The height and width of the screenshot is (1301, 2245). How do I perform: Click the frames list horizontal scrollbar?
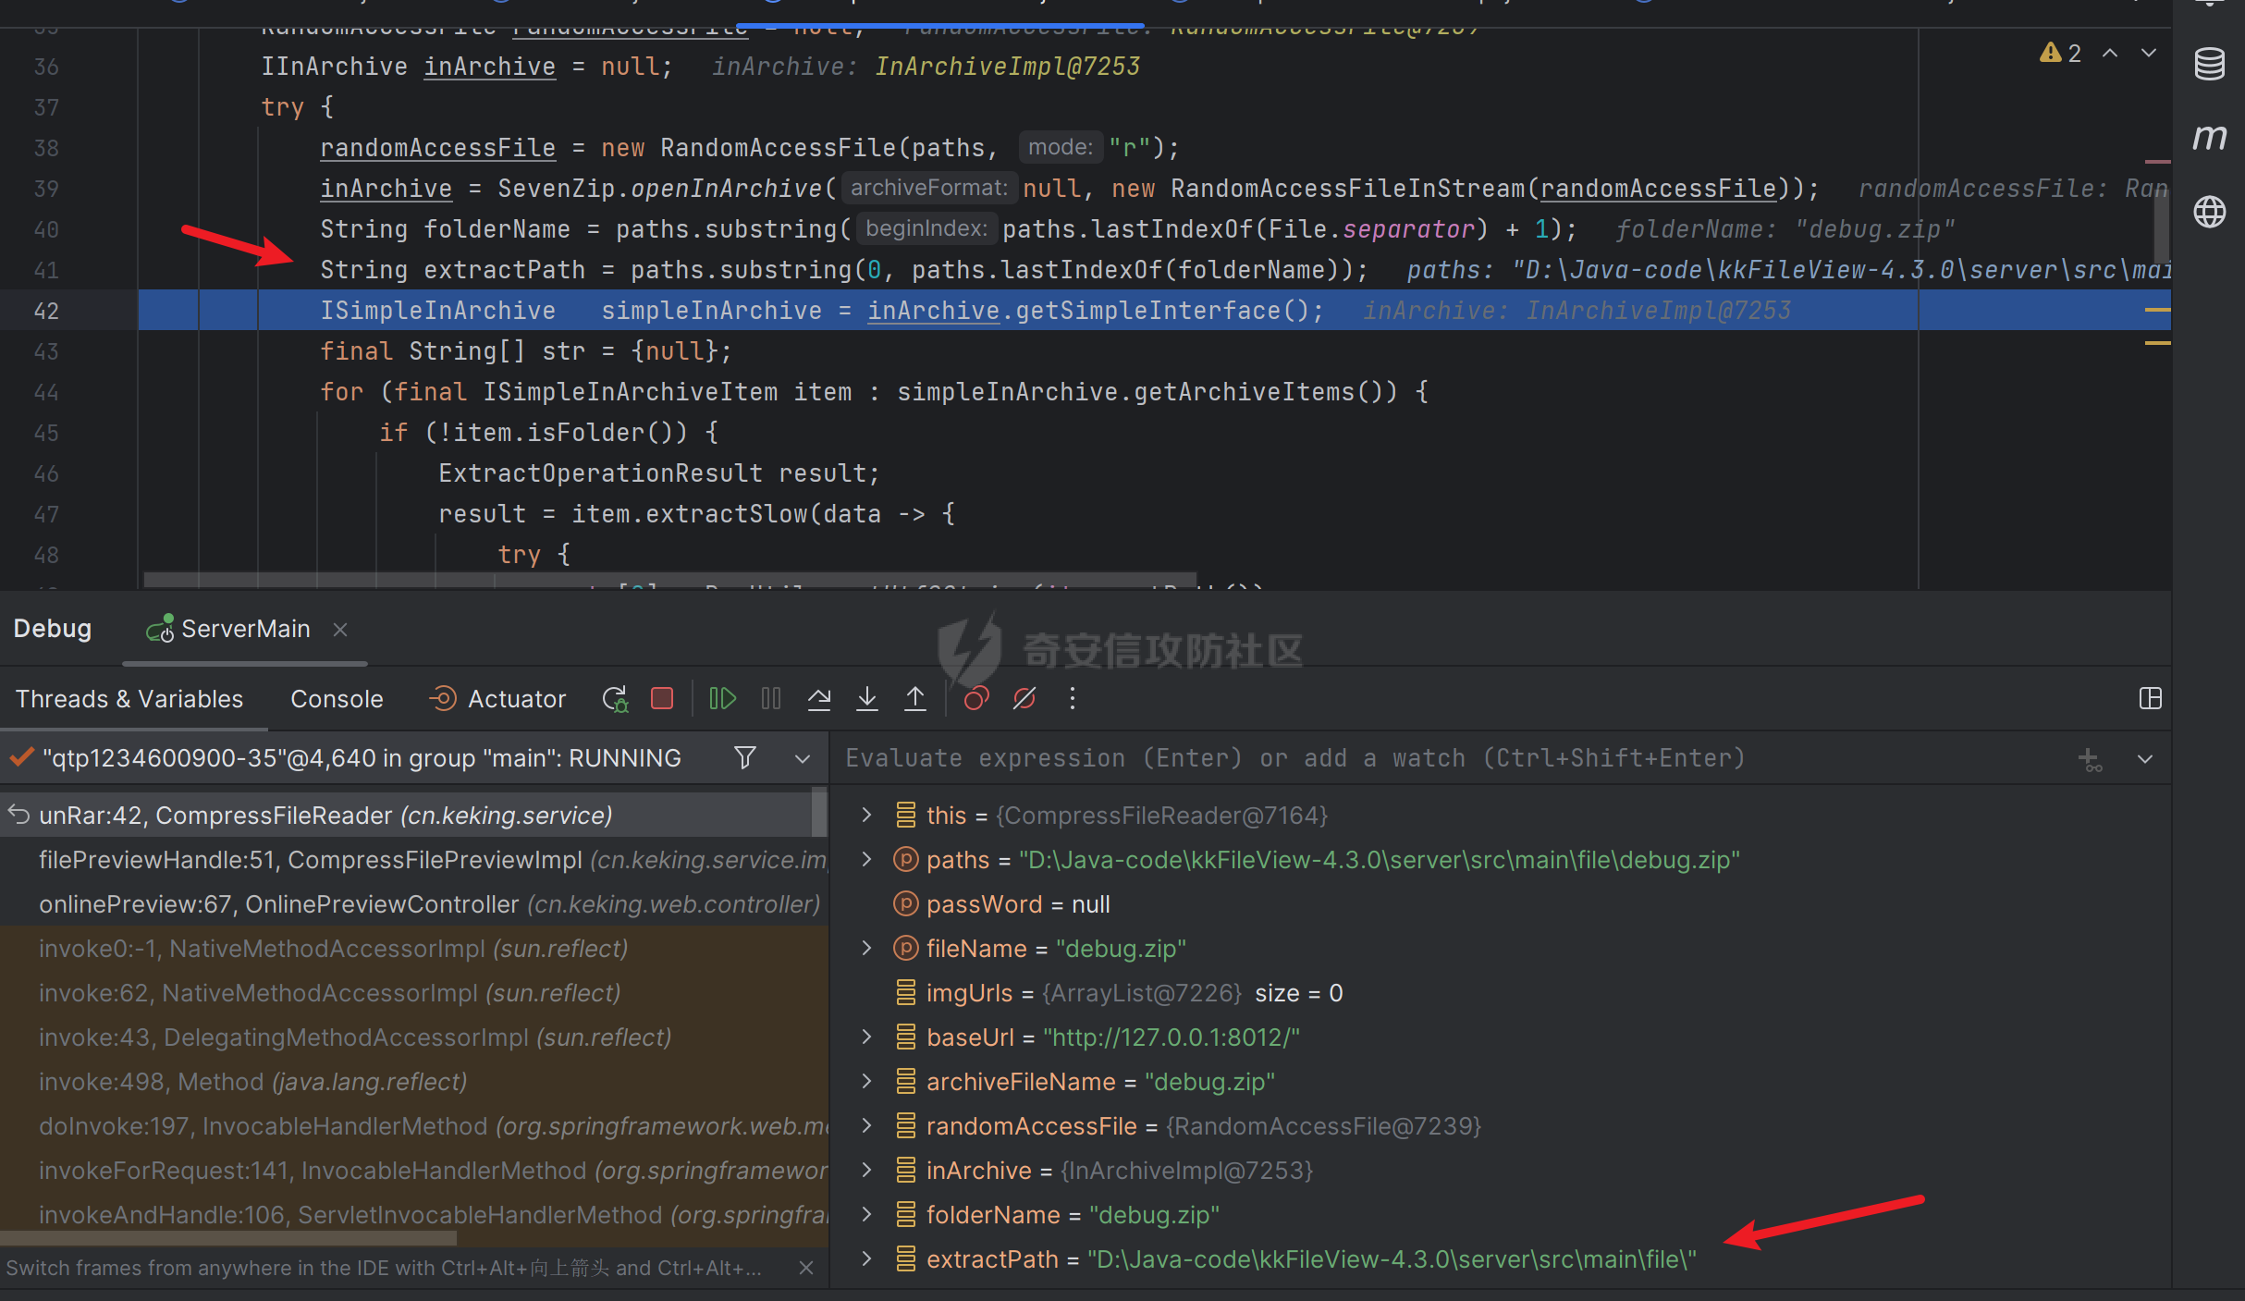coord(228,1238)
